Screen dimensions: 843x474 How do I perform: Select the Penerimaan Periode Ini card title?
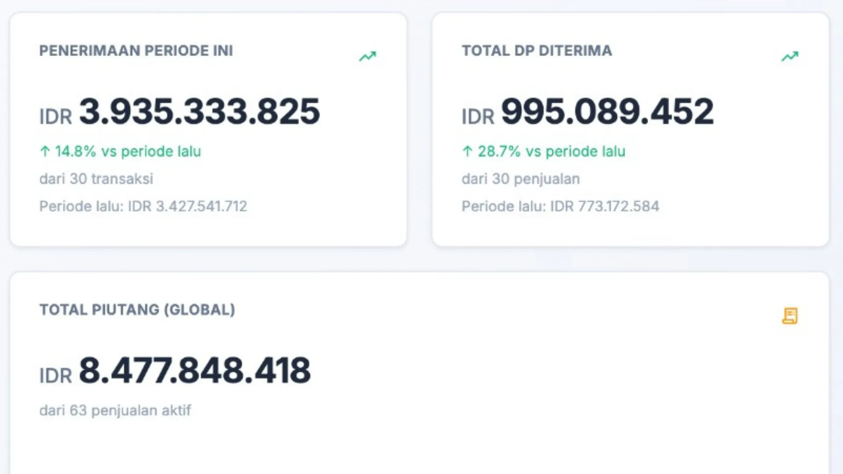[x=136, y=51]
